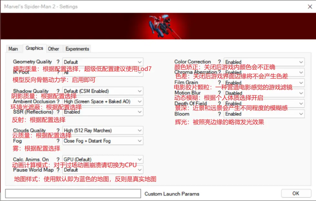Open the Ambient Occlusion dropdown list
The image size is (316, 201).
coord(103,102)
